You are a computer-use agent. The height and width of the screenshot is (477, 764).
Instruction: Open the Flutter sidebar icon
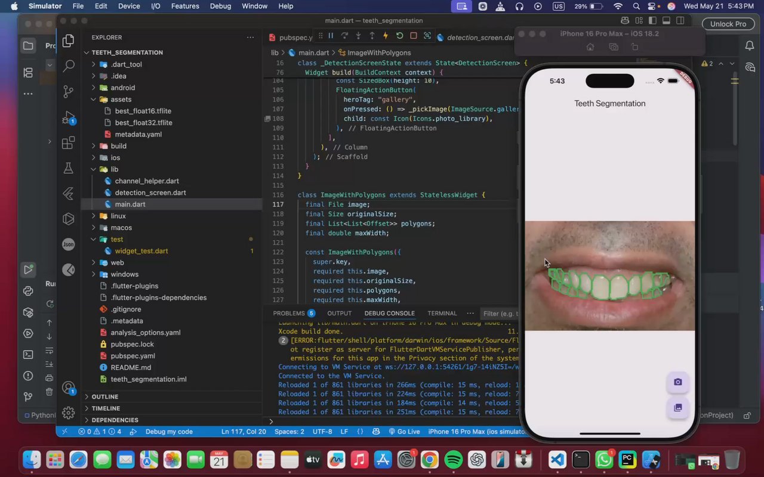69,194
